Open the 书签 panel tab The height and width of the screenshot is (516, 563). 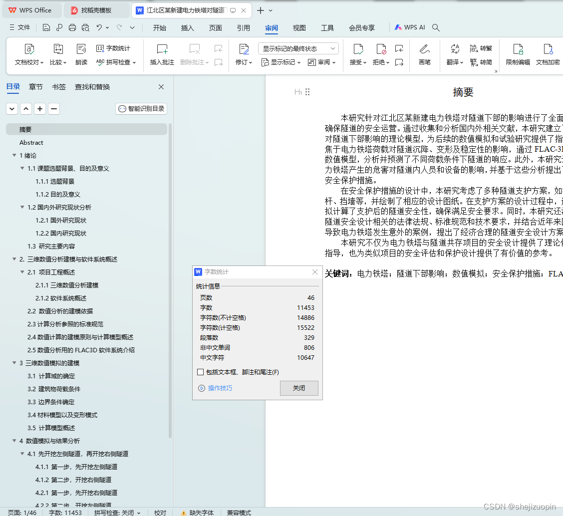pyautogui.click(x=59, y=86)
